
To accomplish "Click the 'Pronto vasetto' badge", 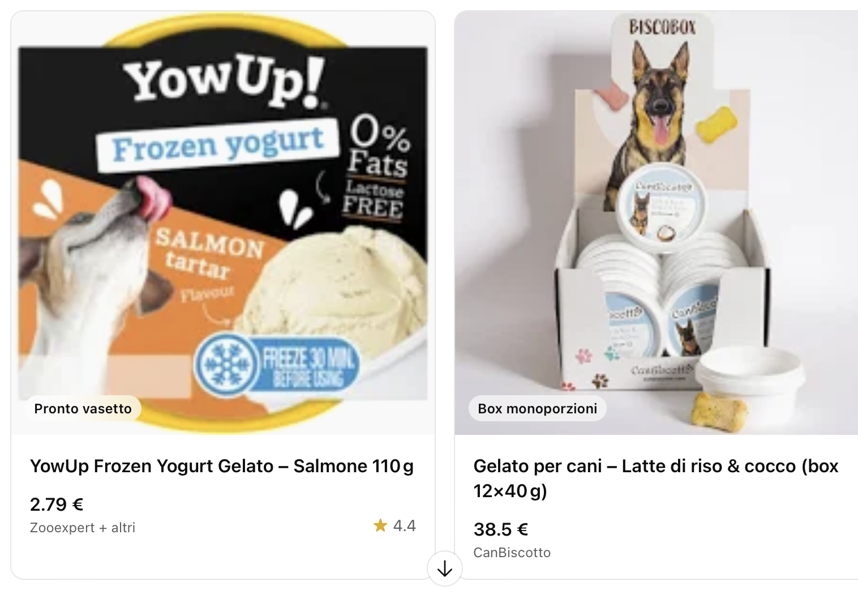I will click(83, 409).
